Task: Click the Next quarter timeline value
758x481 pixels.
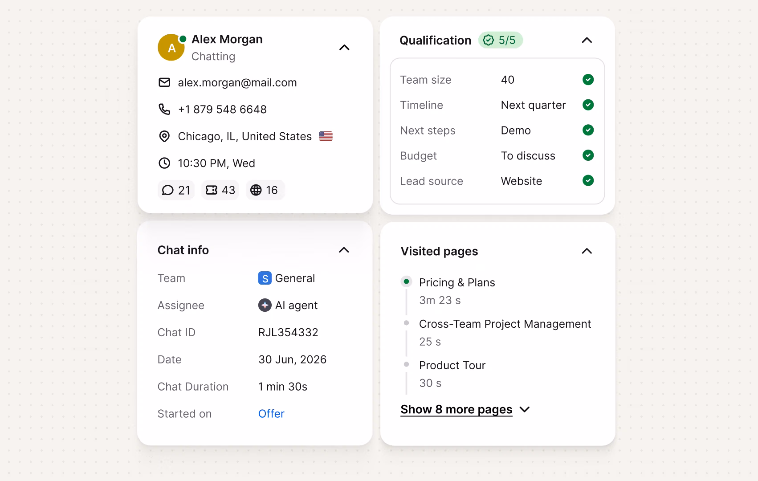Action: [x=533, y=105]
